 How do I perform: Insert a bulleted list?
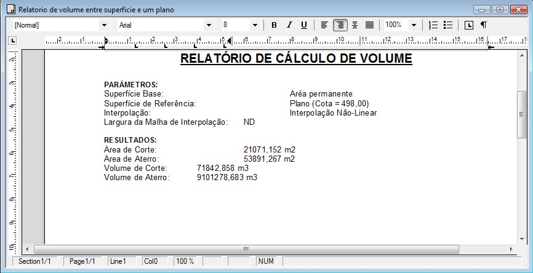tap(448, 25)
